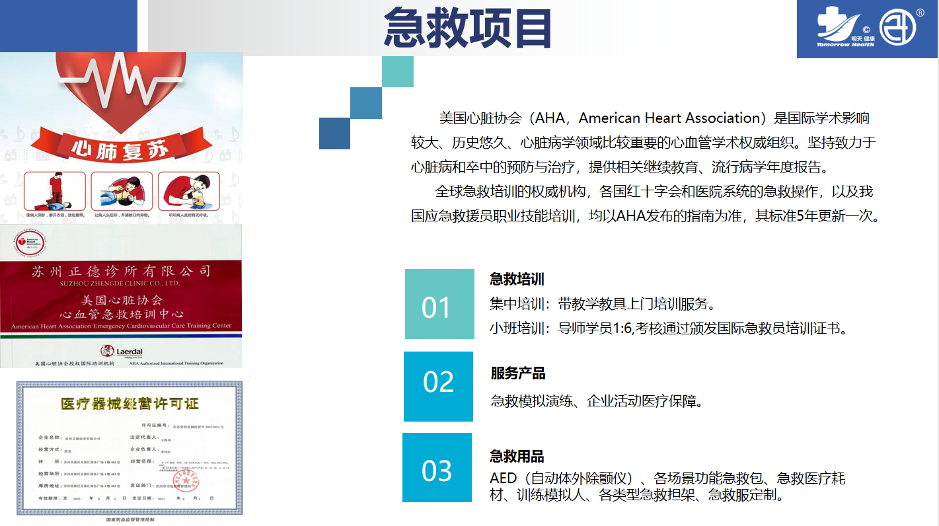
Task: Click caption '听听病人此时有无呼吸。'
Action: (x=188, y=215)
